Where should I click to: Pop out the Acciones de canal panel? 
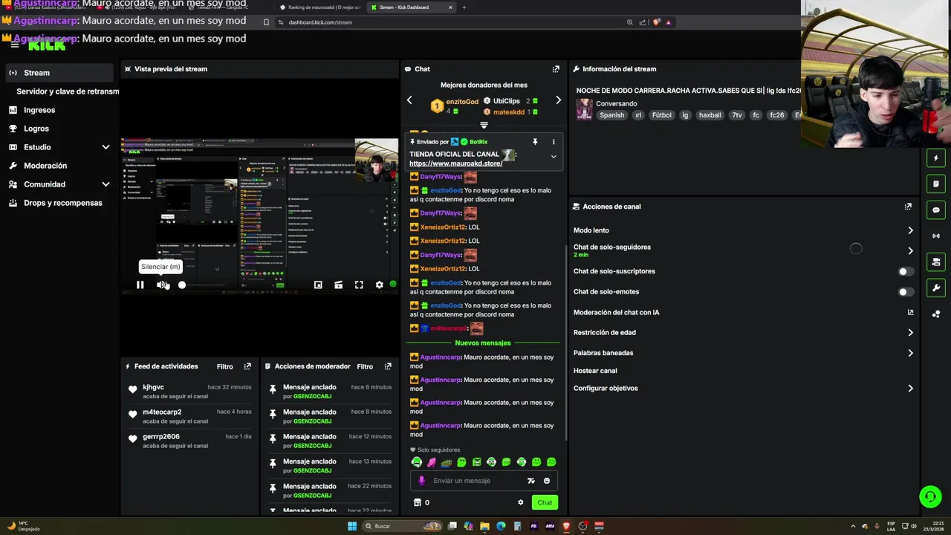click(908, 207)
